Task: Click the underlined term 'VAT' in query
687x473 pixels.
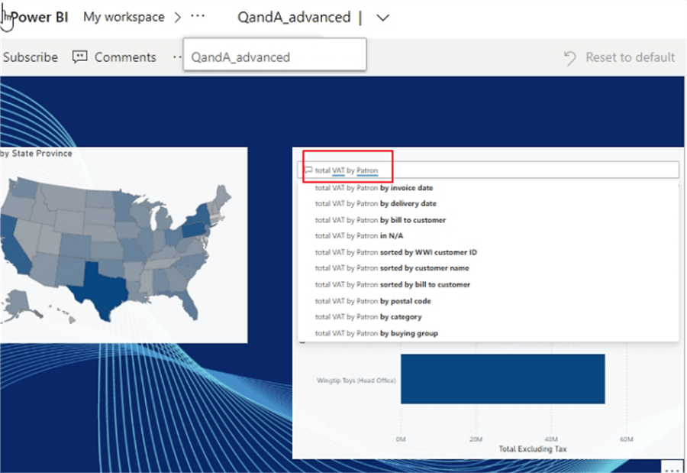Action: pos(338,170)
